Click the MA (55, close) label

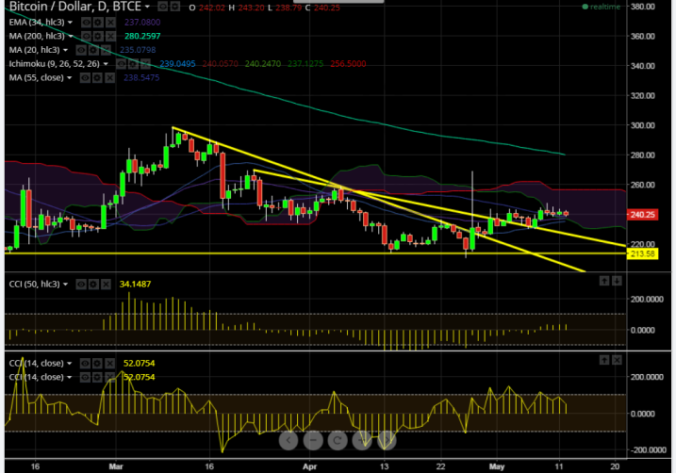[x=36, y=77]
